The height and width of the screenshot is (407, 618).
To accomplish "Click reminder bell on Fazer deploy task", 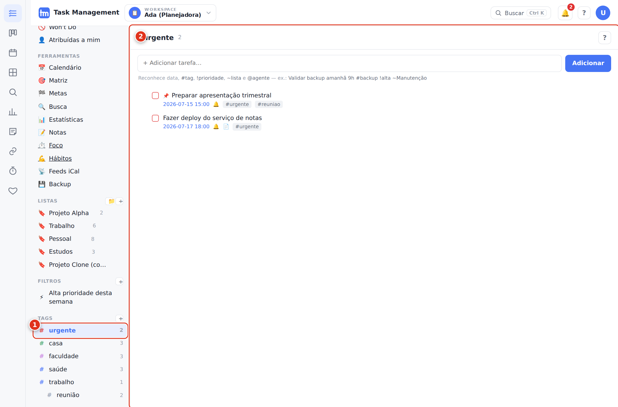I will click(216, 127).
